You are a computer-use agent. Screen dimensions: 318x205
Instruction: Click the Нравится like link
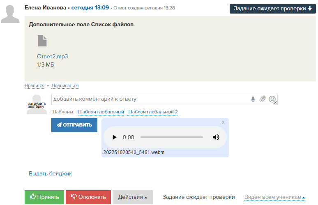35,85
